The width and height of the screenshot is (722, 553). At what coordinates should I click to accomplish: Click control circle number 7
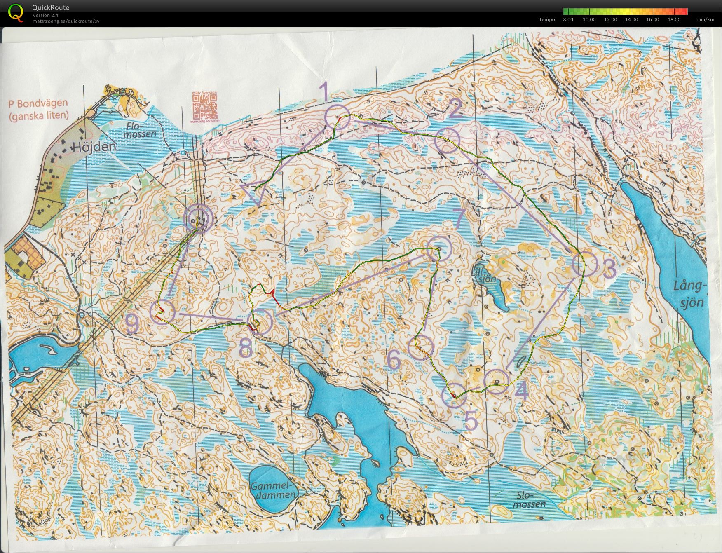pos(439,248)
